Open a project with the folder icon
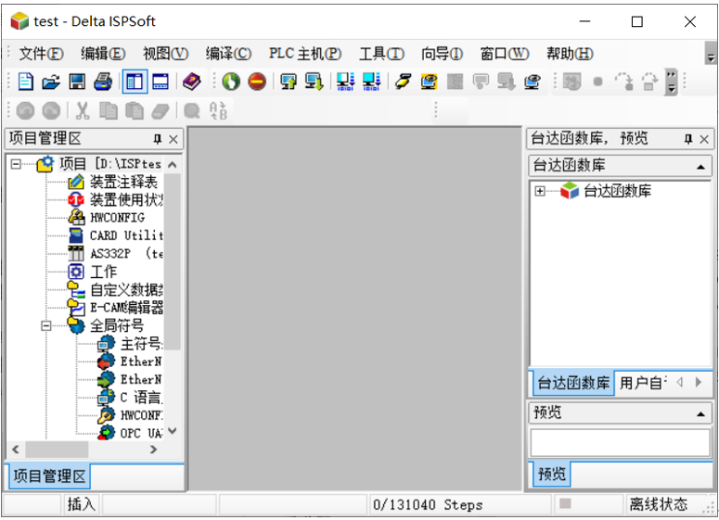This screenshot has width=719, height=520. point(51,82)
